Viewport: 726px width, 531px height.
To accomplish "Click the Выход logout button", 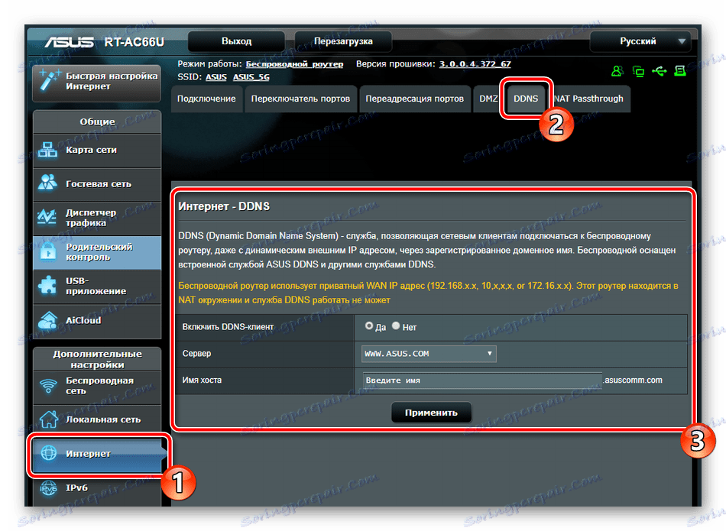I will [236, 41].
